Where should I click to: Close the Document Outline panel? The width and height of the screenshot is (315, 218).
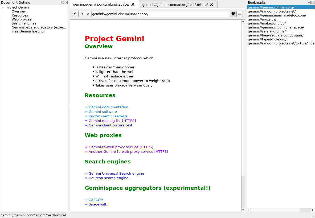(66, 2)
